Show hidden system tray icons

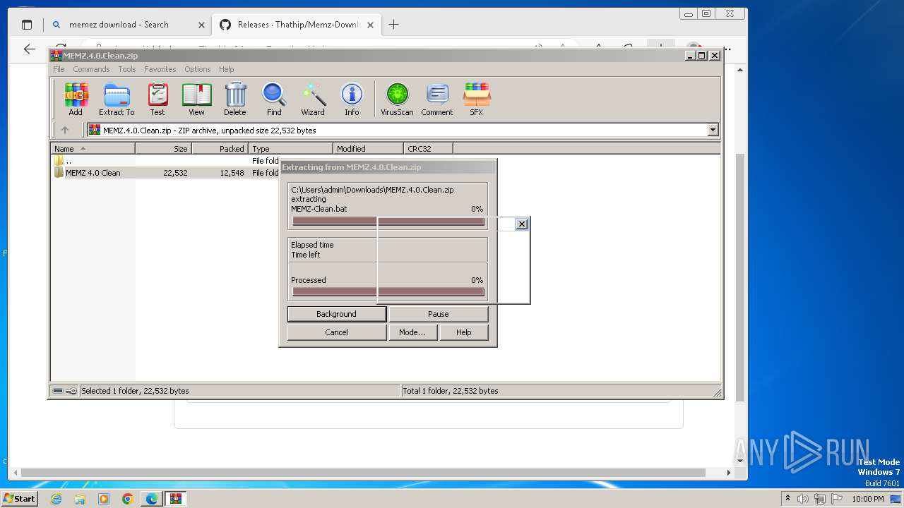pyautogui.click(x=787, y=499)
